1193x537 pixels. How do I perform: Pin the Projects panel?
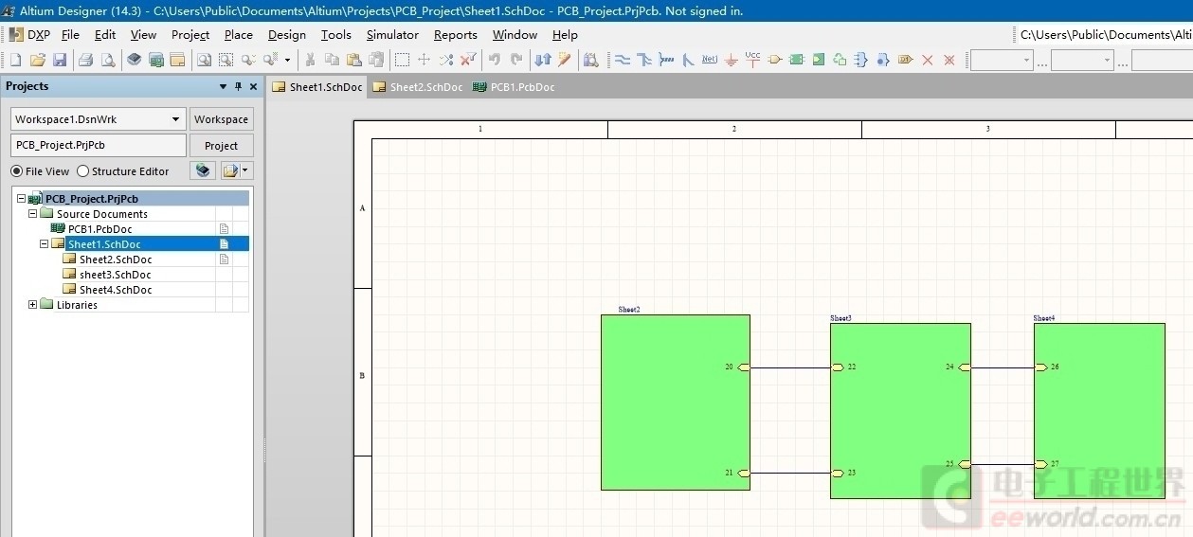238,86
